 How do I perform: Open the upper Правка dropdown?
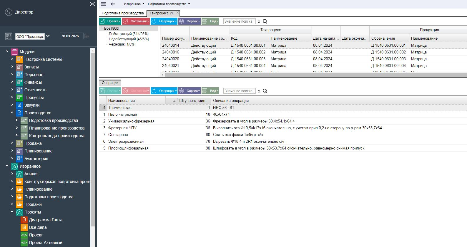click(110, 21)
